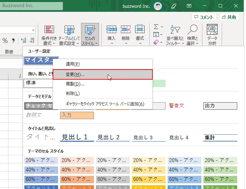Click the Buzzword Inc. search box
The image size is (246, 189).
31,6
